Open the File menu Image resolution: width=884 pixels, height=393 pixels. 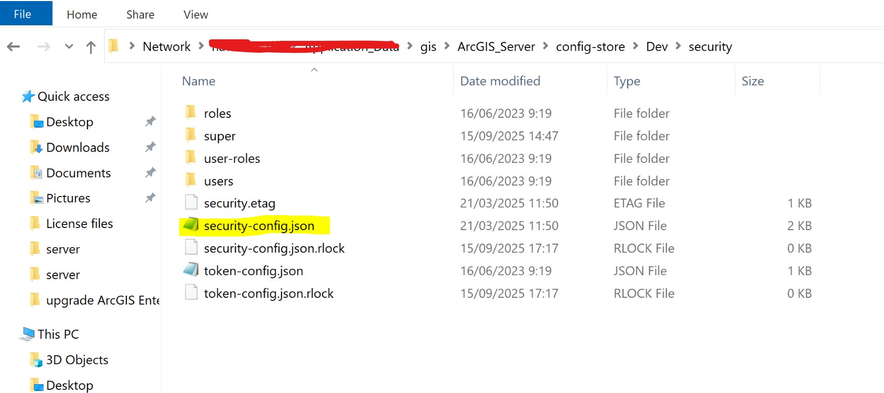pos(21,14)
